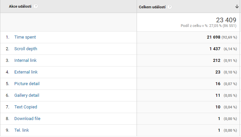Select the 21 698 total events value
The width and height of the screenshot is (241, 137).
213,37
